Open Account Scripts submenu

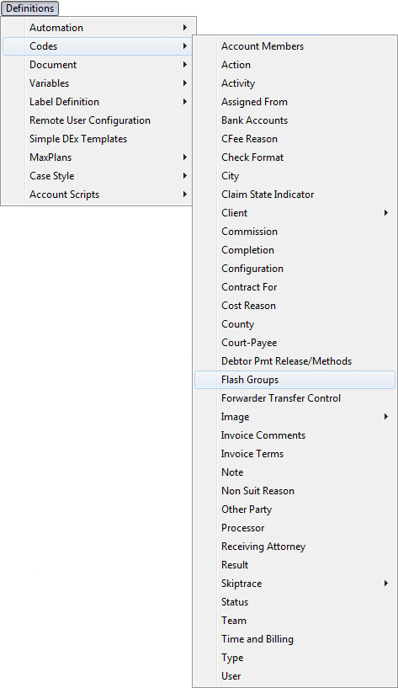(98, 195)
